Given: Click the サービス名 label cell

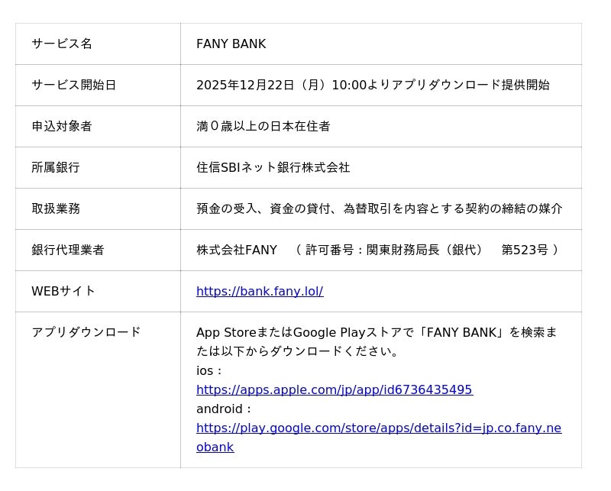Looking at the screenshot, I should (x=62, y=44).
